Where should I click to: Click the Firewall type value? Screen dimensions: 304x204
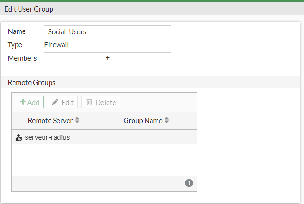[x=57, y=45]
